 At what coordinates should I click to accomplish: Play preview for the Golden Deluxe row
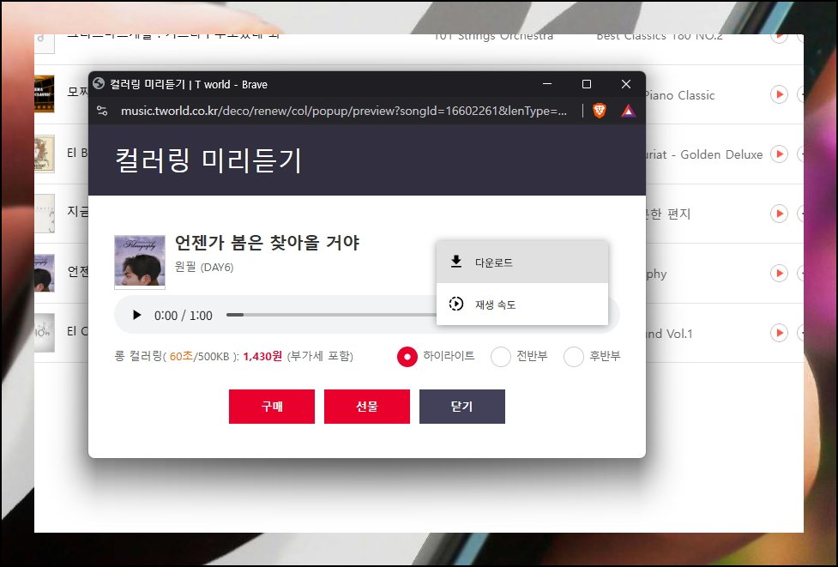tap(779, 154)
